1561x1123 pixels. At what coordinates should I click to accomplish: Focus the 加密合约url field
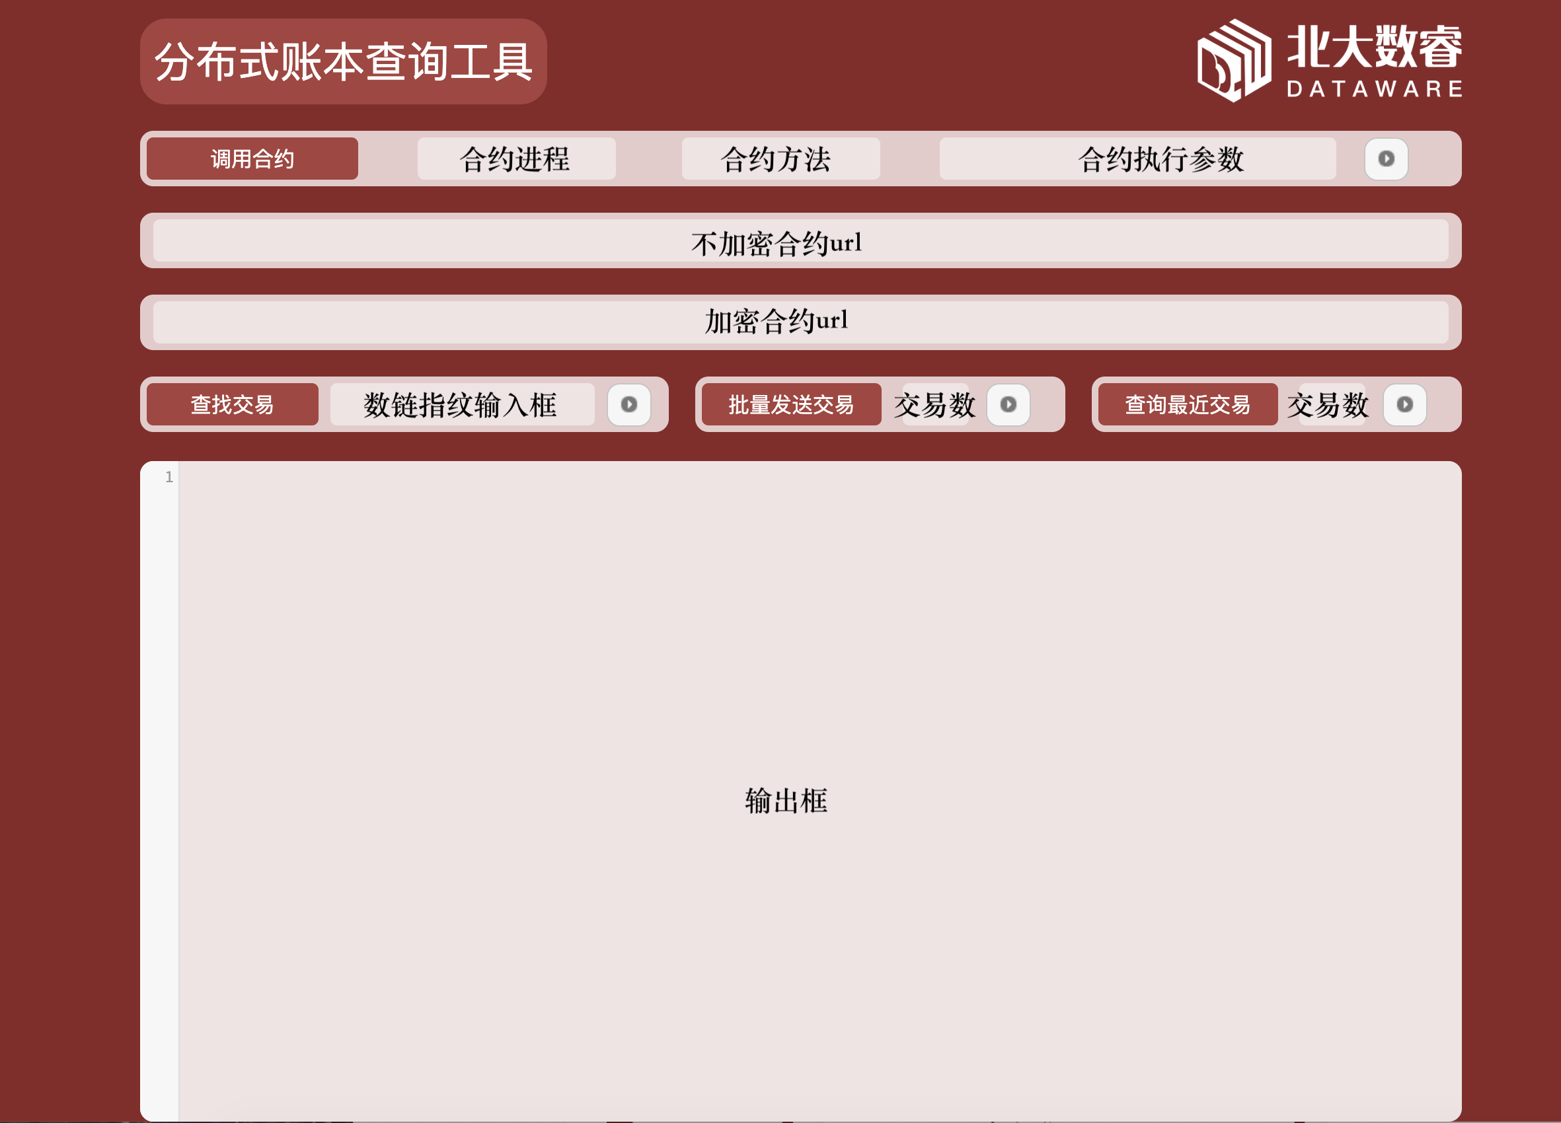point(800,323)
